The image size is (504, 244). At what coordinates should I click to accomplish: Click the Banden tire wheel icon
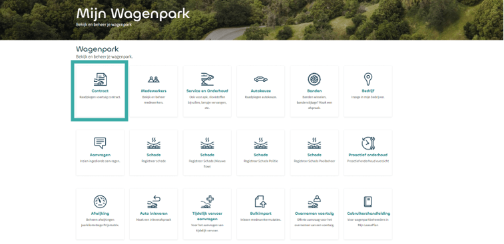click(x=314, y=79)
